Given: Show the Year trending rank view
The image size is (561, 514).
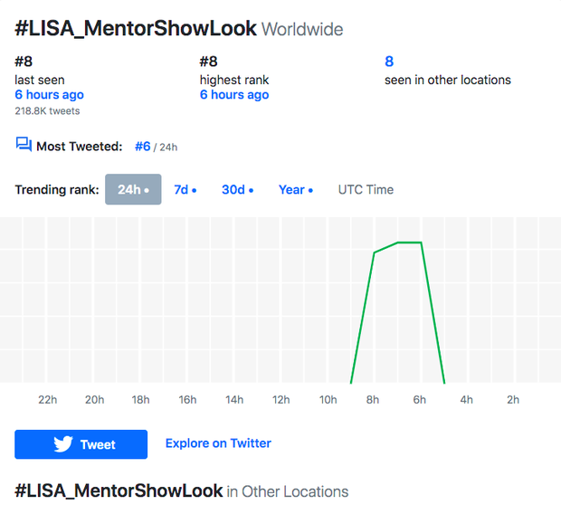Looking at the screenshot, I should point(295,190).
